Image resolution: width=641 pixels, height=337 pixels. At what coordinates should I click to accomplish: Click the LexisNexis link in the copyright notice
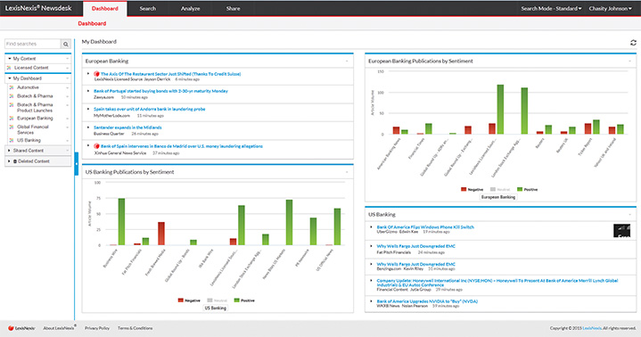coord(592,328)
